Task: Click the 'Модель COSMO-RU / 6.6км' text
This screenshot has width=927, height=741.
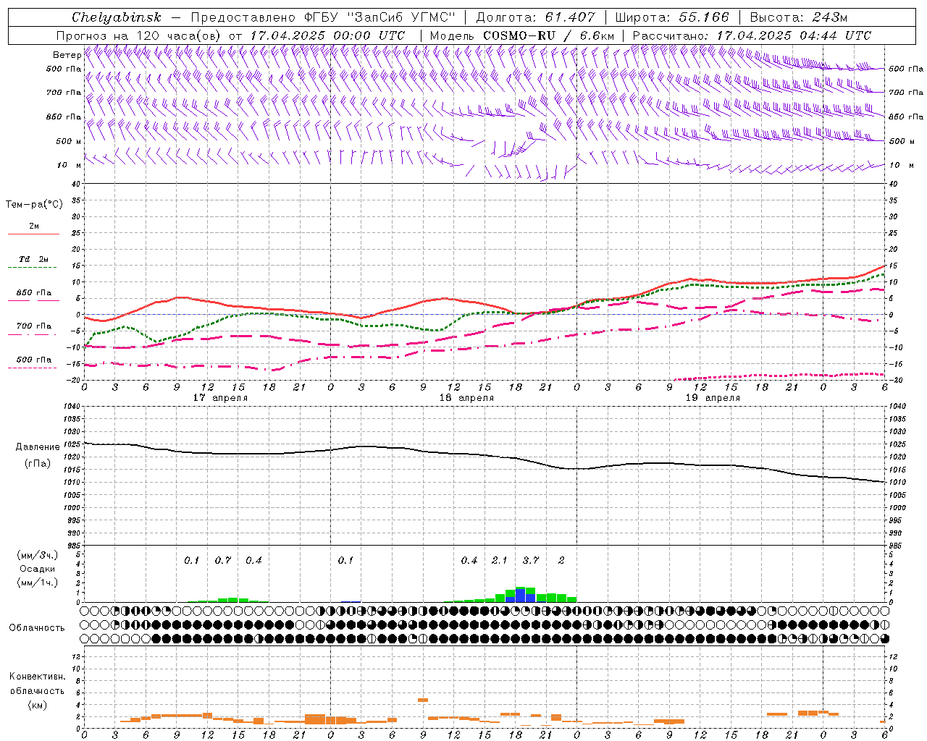Action: coord(522,35)
